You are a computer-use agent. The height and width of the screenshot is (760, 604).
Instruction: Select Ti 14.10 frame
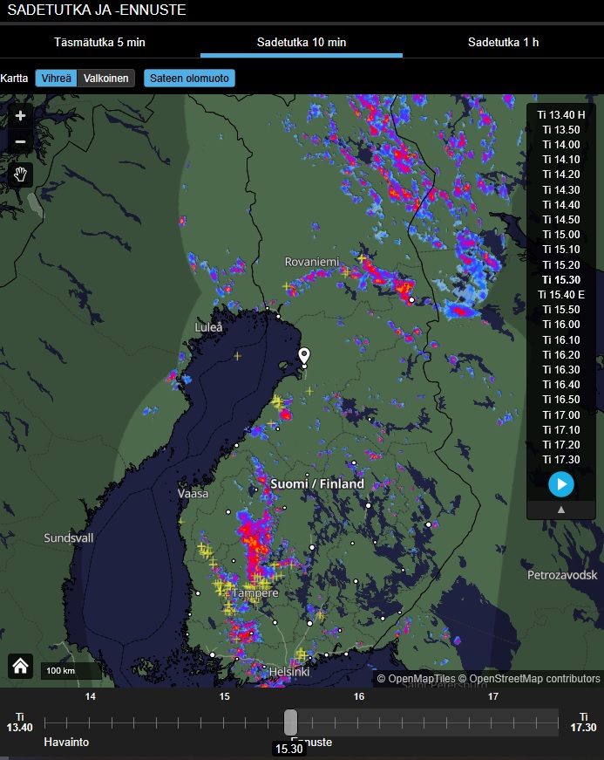561,160
